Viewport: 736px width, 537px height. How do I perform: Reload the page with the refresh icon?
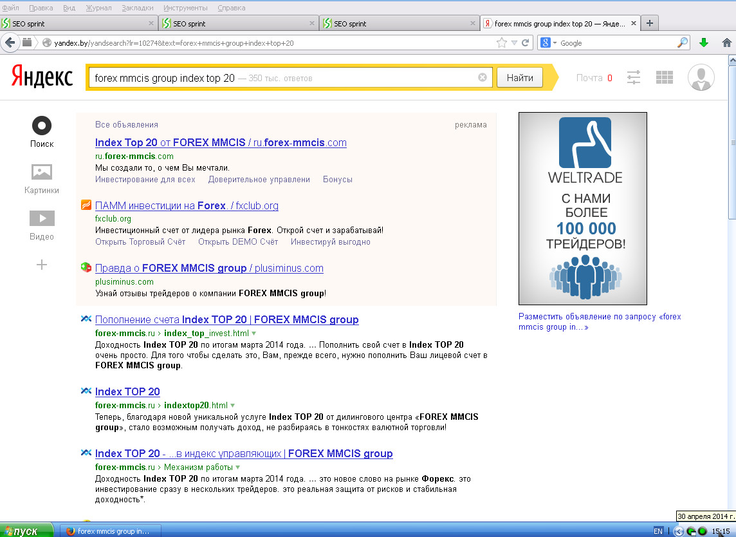point(525,42)
